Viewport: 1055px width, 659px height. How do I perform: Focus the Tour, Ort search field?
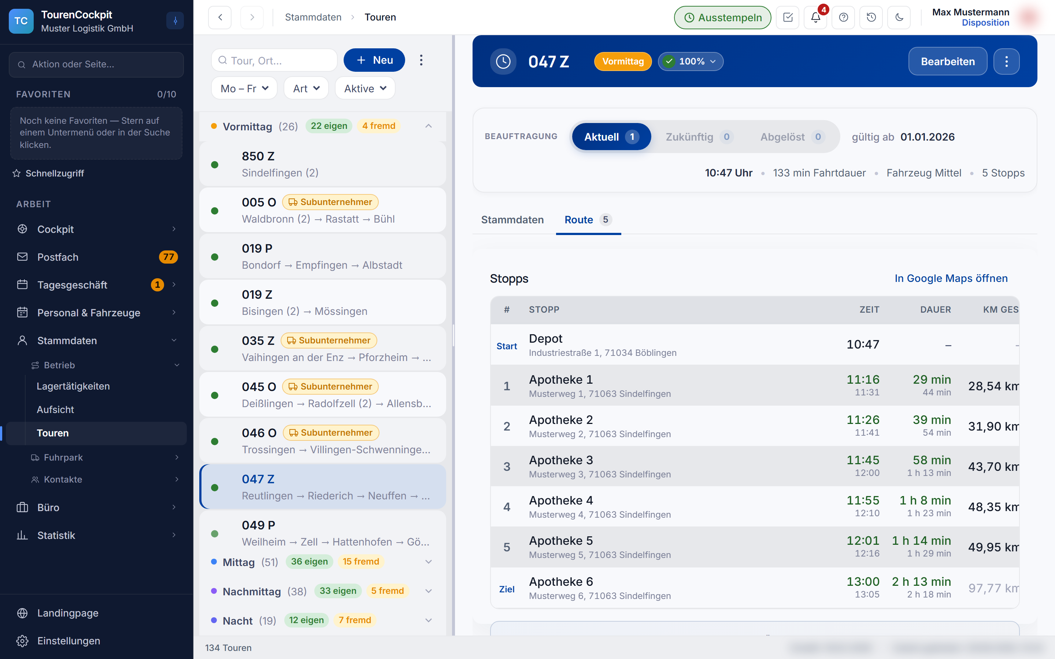click(x=275, y=60)
